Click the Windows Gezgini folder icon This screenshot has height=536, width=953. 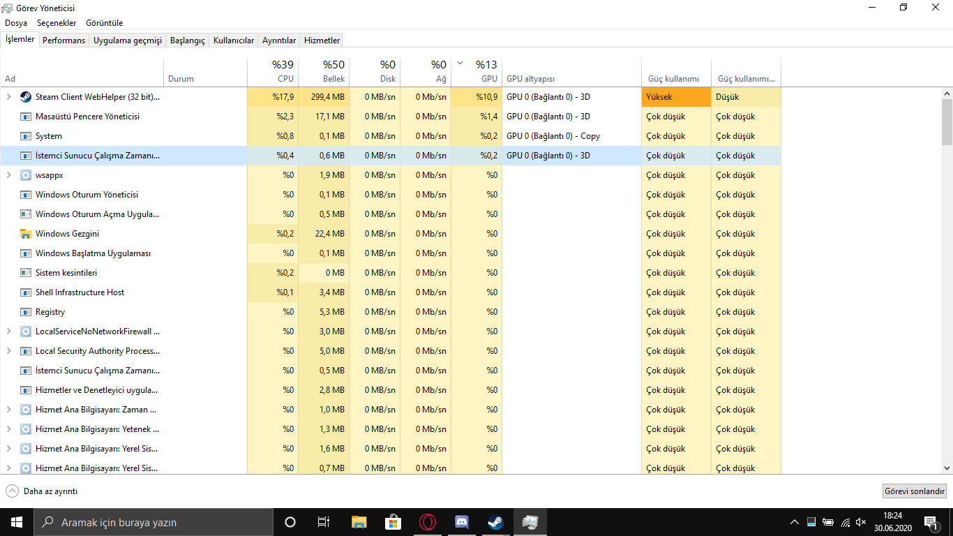click(x=26, y=234)
